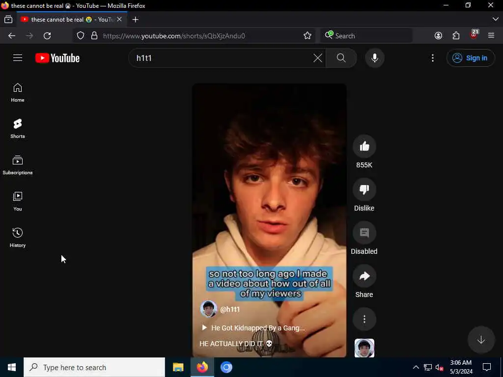
Task: Click the YouTube logo
Action: pyautogui.click(x=57, y=58)
